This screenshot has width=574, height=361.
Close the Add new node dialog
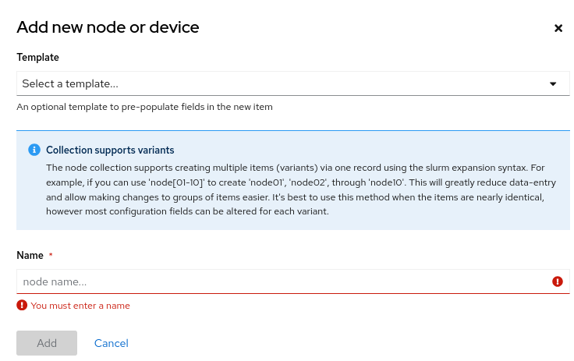pyautogui.click(x=558, y=28)
